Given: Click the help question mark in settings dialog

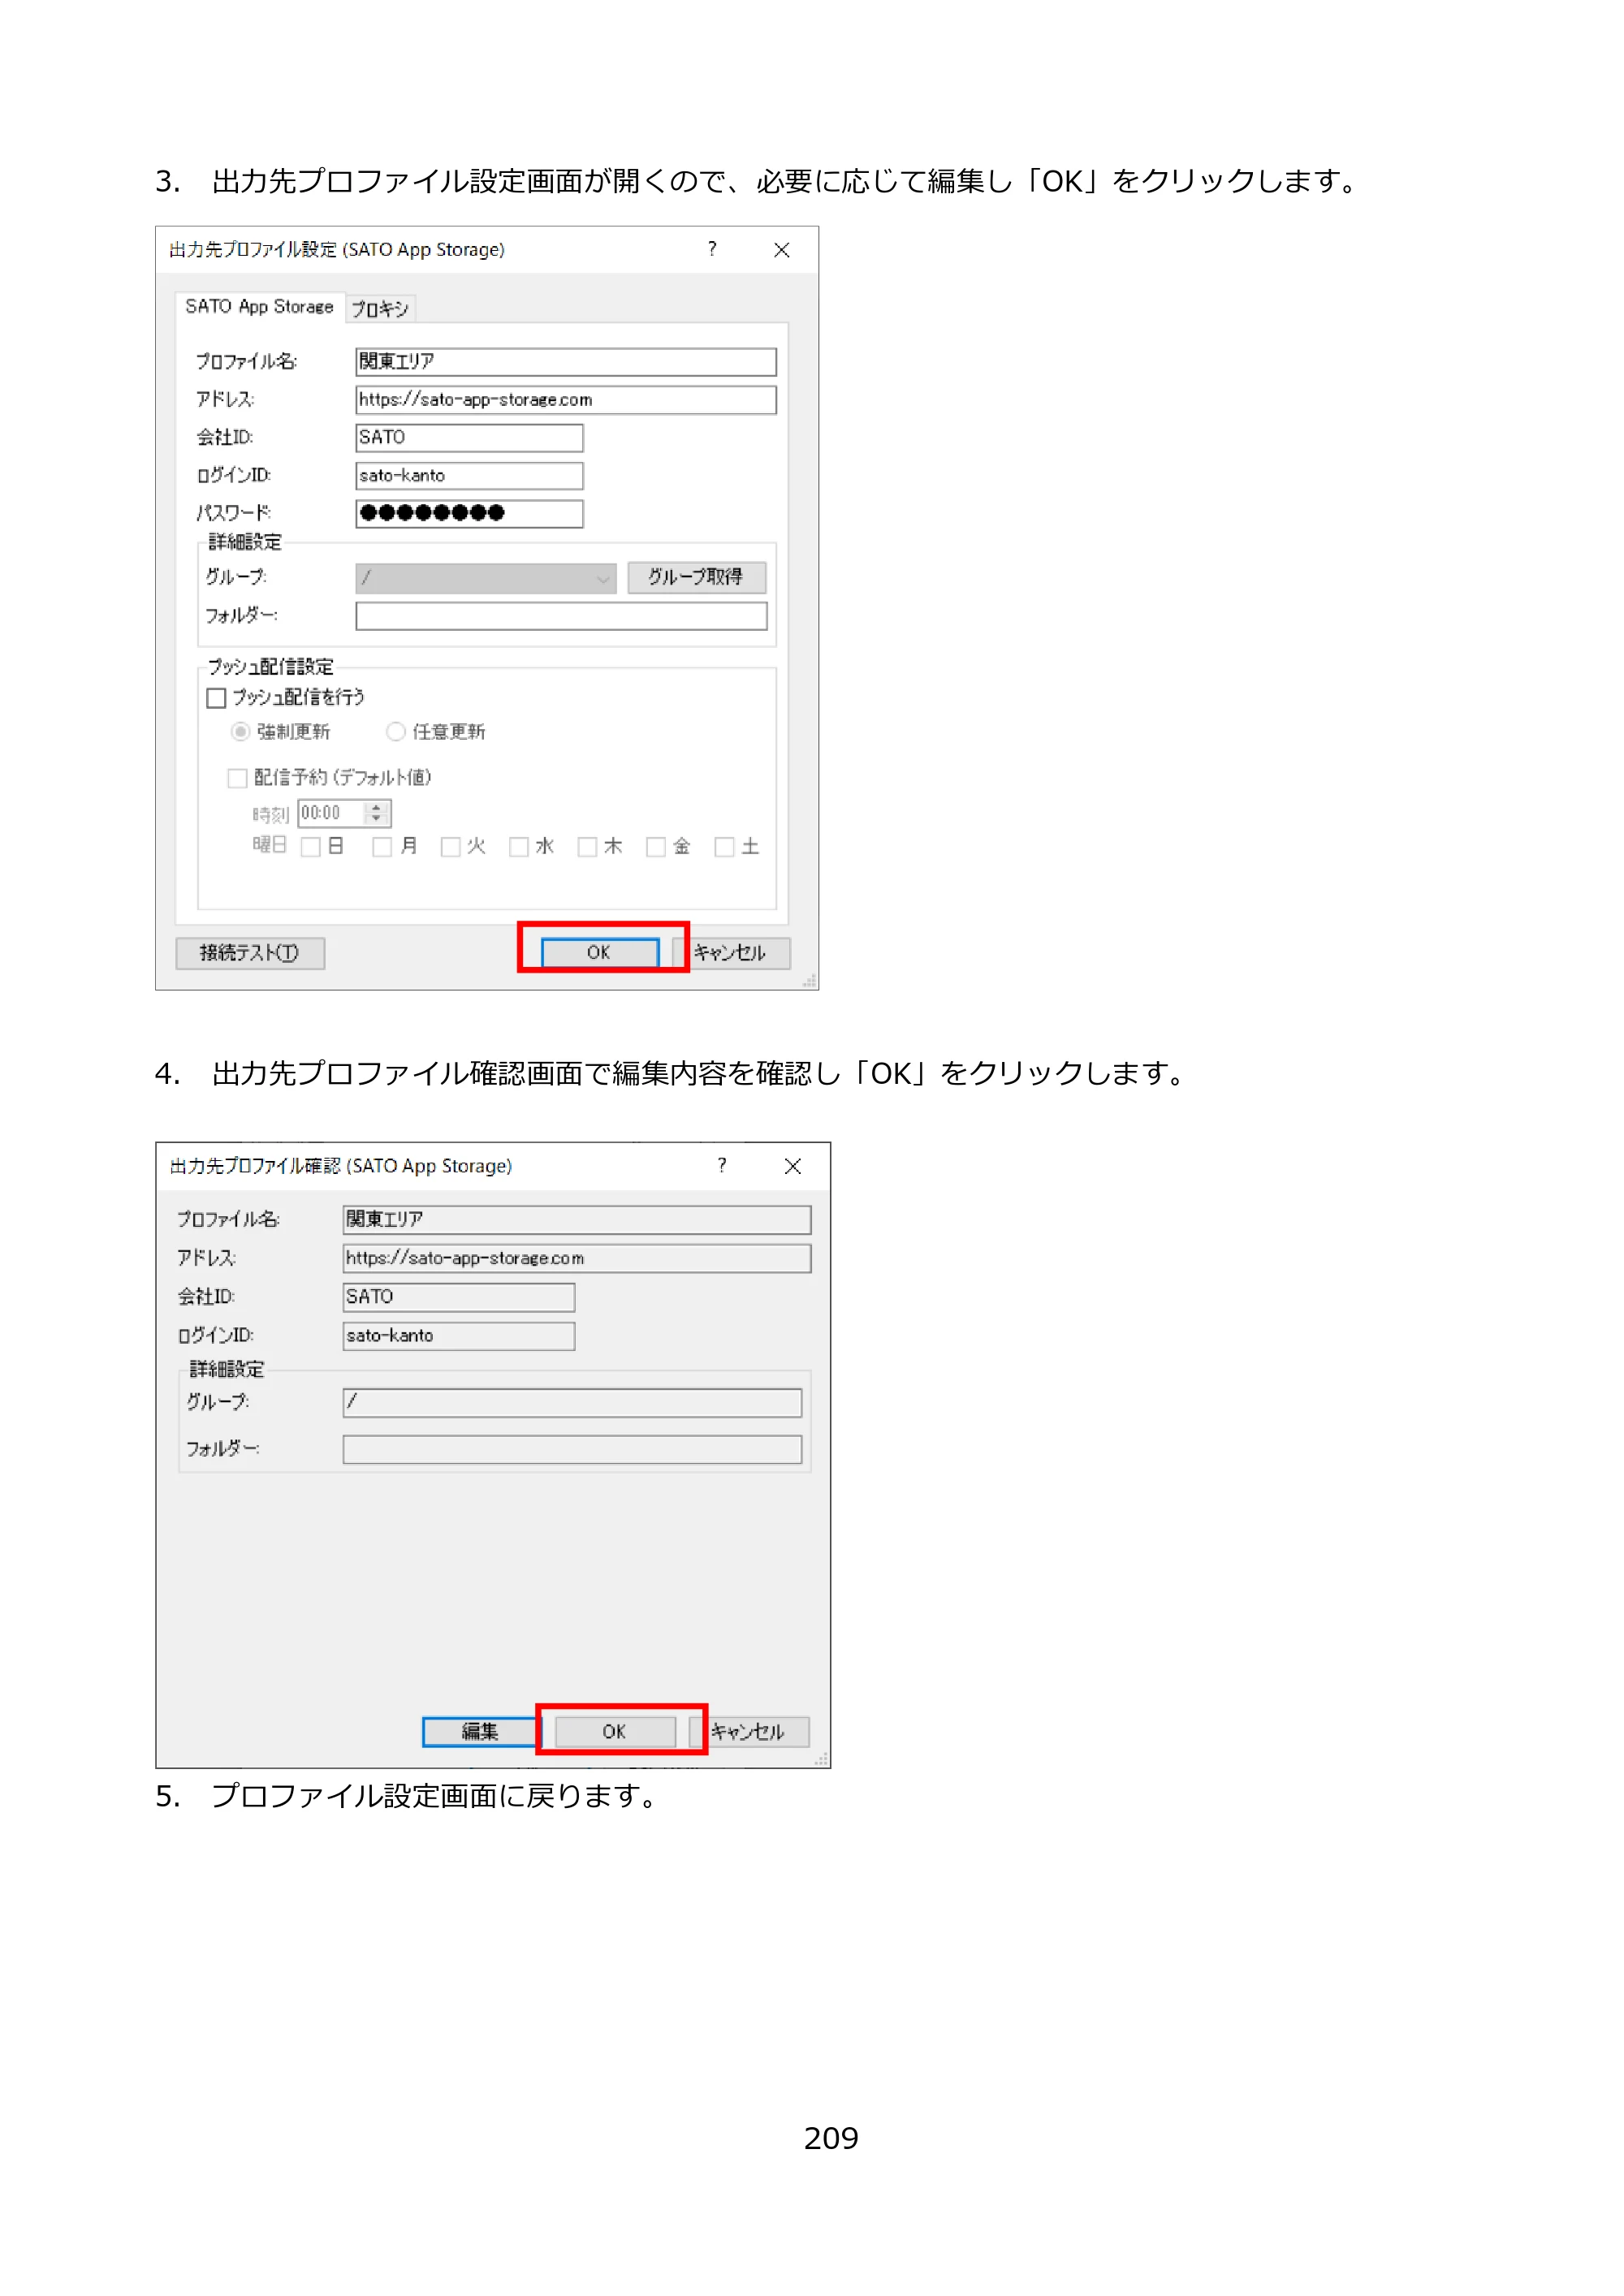Looking at the screenshot, I should tap(712, 249).
